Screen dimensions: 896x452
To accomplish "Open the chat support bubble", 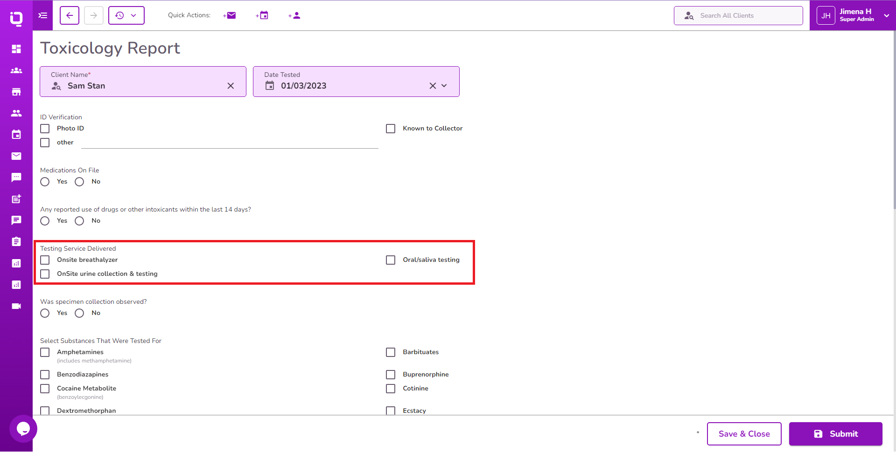I will click(x=23, y=428).
